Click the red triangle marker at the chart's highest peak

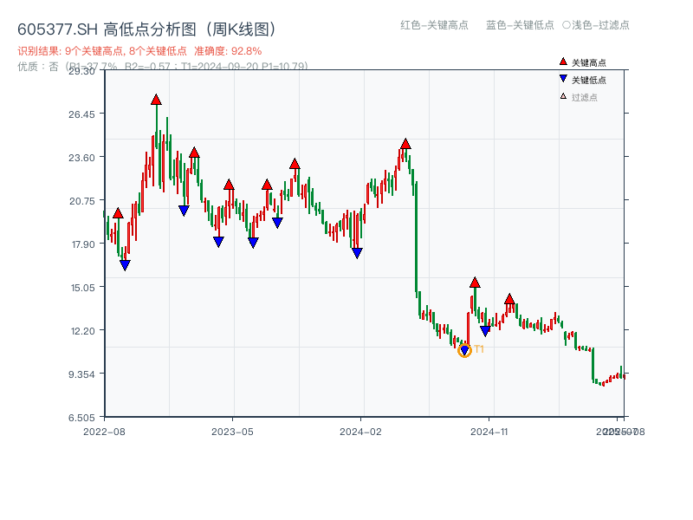click(x=155, y=100)
